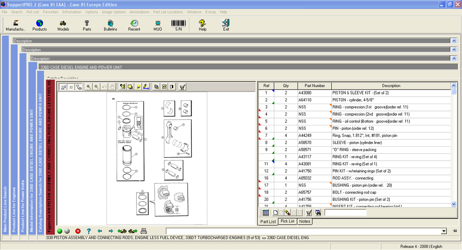Select the Part List tab
This screenshot has width=462, height=250.
pyautogui.click(x=268, y=221)
